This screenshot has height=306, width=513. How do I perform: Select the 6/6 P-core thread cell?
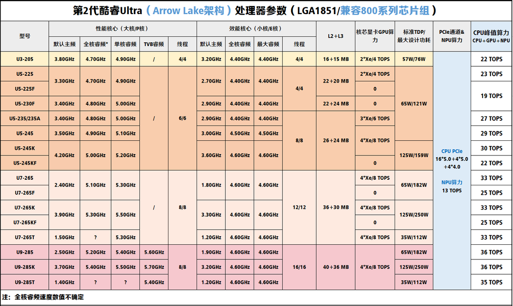pyautogui.click(x=183, y=119)
